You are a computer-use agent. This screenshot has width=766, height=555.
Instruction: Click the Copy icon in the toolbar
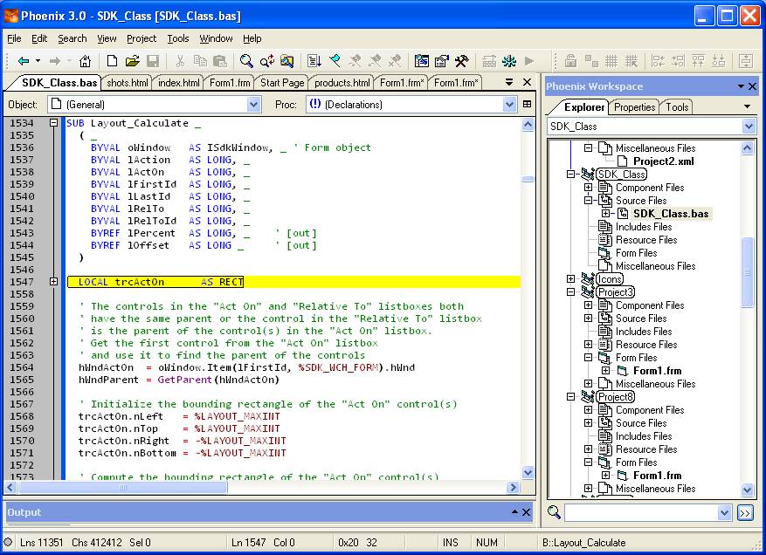pos(200,61)
